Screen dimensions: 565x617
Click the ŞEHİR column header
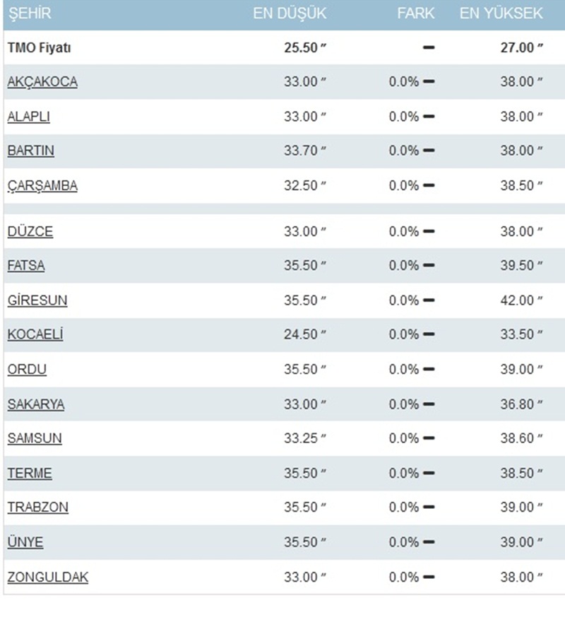(x=30, y=13)
